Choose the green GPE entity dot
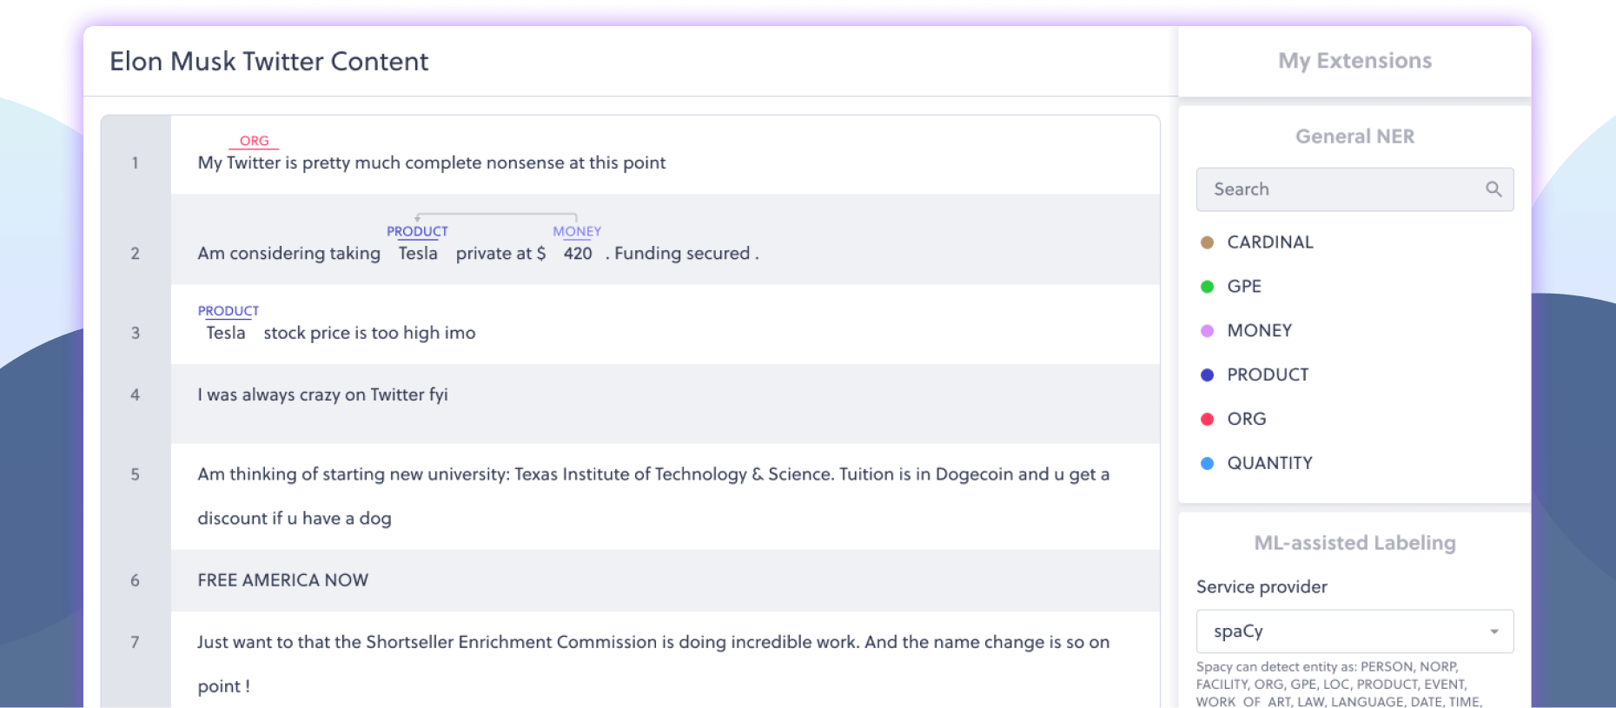 1207,287
